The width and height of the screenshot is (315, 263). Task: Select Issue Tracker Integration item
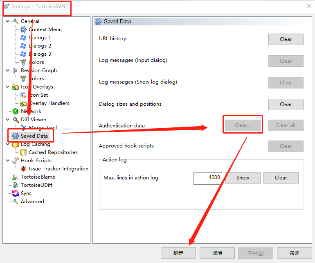59,169
